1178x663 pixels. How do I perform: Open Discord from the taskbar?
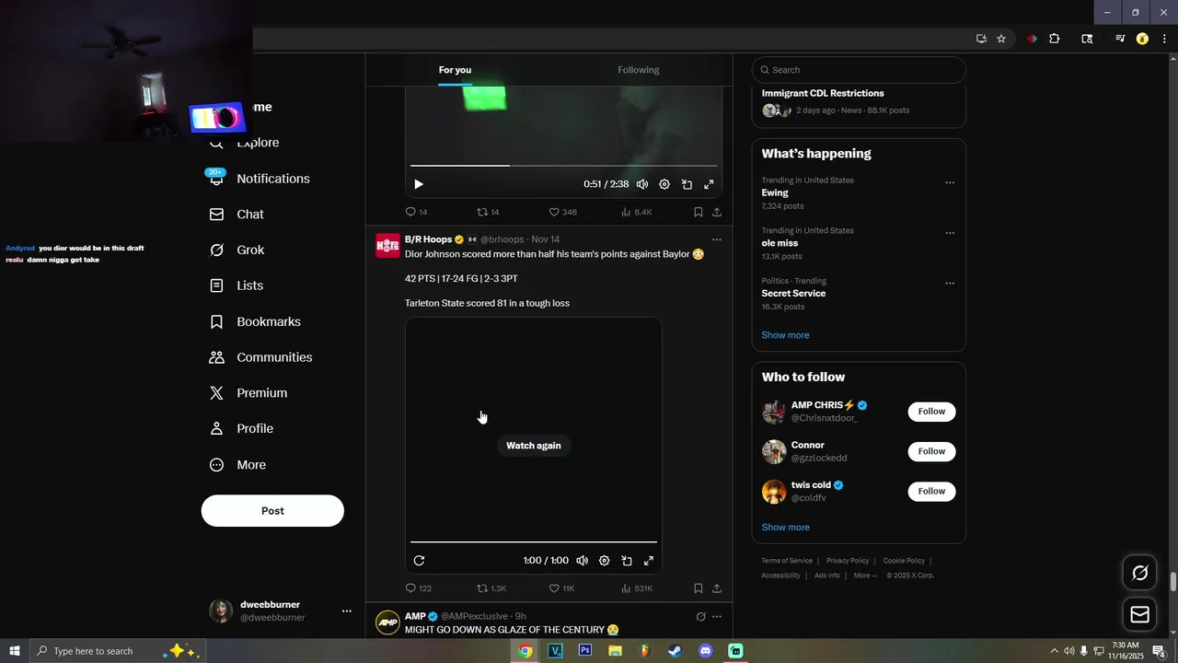(x=706, y=651)
